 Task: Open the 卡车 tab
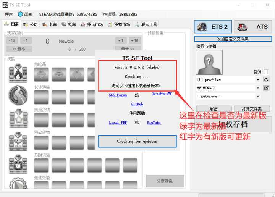pos(50,24)
